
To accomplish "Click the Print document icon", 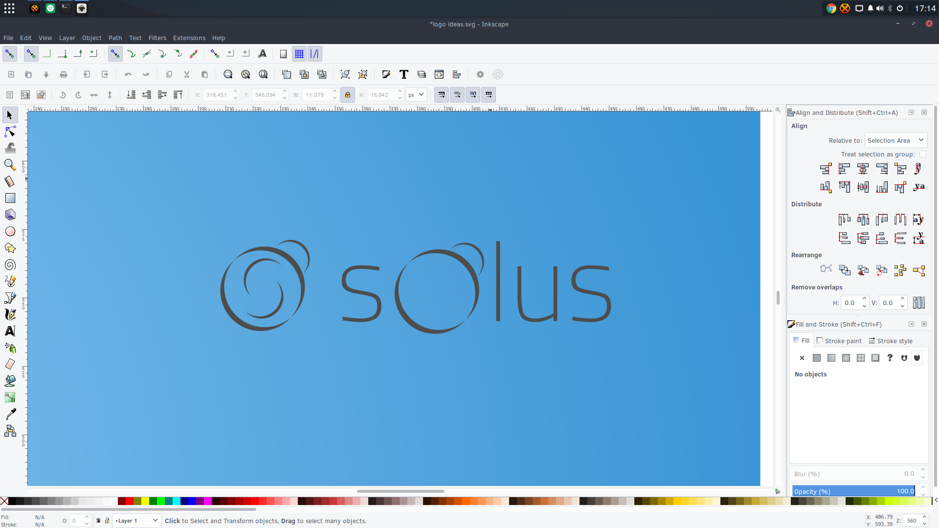I will tap(64, 74).
